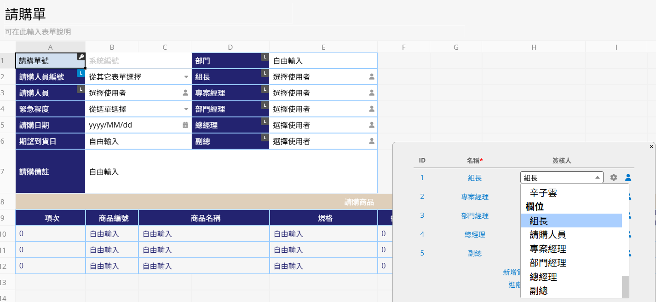656x302 pixels.
Task: Click the L badge on 總經理 form label
Action: pyautogui.click(x=265, y=121)
